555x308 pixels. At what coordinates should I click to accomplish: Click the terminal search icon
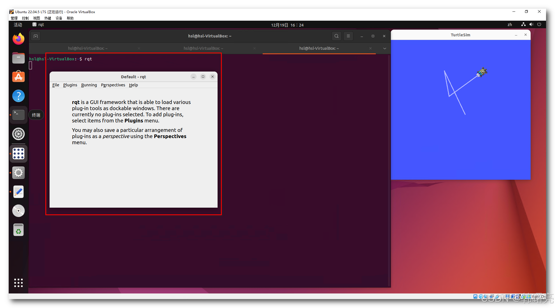[x=336, y=36]
